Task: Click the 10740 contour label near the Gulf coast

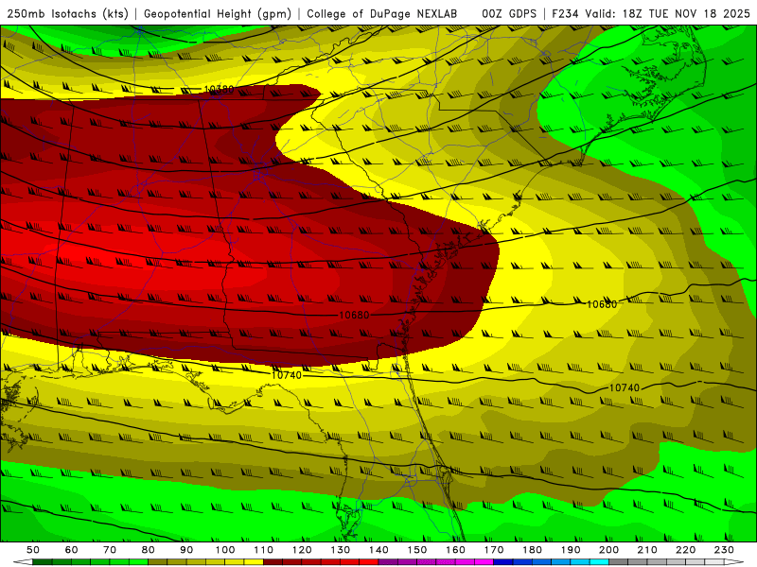Action: tap(287, 374)
